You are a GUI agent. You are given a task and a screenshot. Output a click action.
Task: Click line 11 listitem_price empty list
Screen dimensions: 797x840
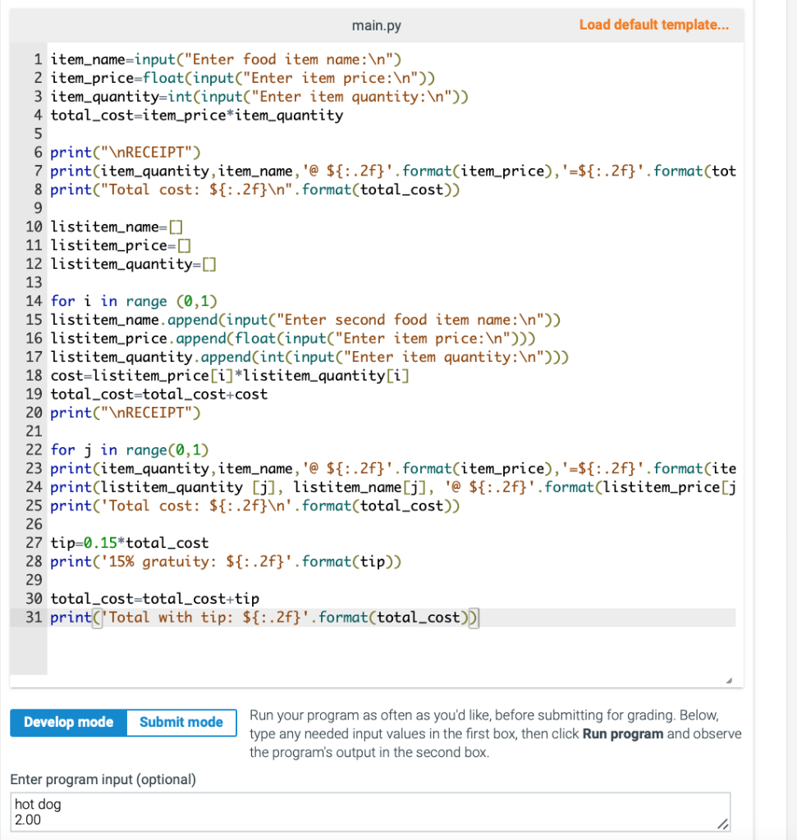121,245
